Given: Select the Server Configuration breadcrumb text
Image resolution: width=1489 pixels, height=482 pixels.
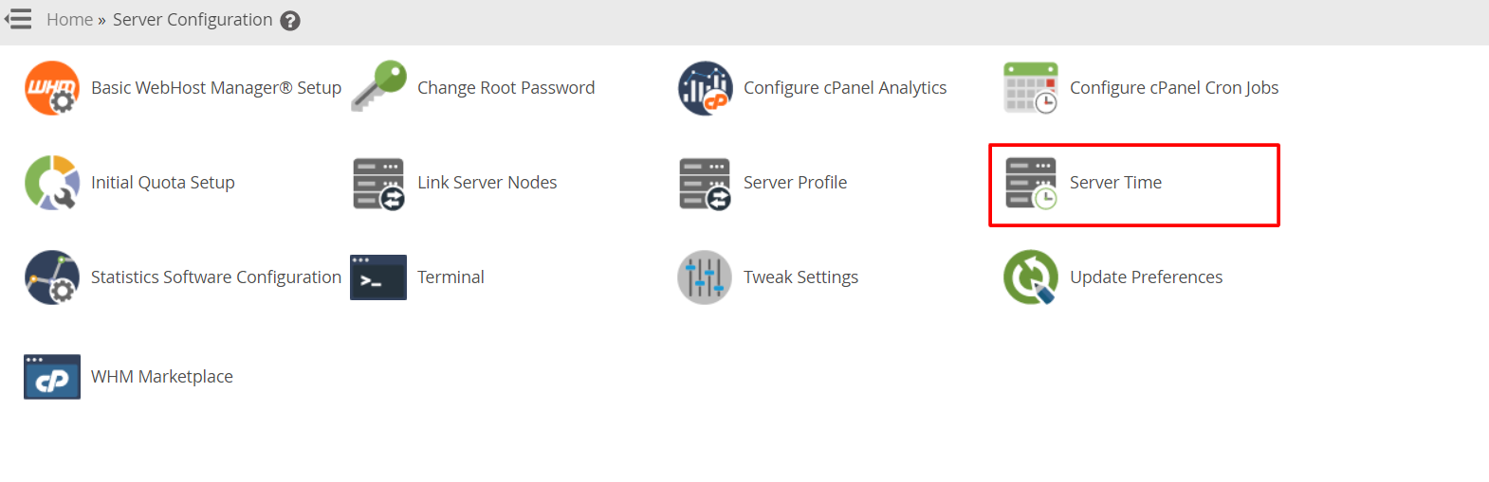Looking at the screenshot, I should [x=193, y=20].
